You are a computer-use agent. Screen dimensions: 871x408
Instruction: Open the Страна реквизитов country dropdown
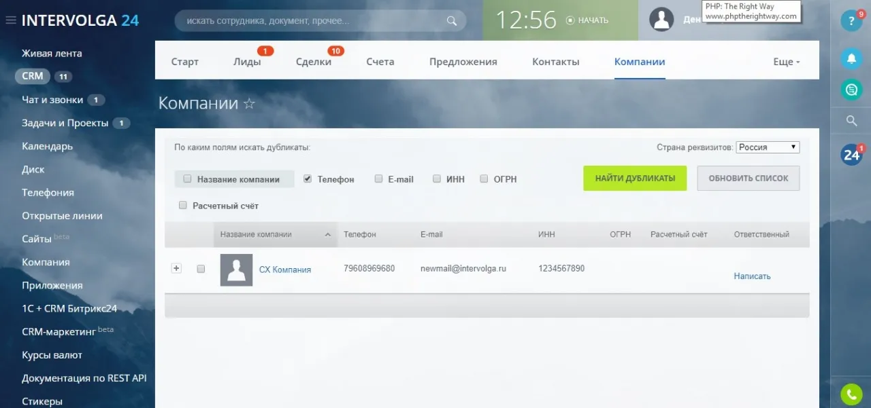(x=768, y=147)
